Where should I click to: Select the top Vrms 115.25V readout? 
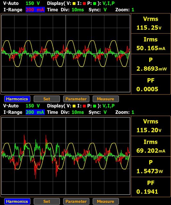pos(151,23)
